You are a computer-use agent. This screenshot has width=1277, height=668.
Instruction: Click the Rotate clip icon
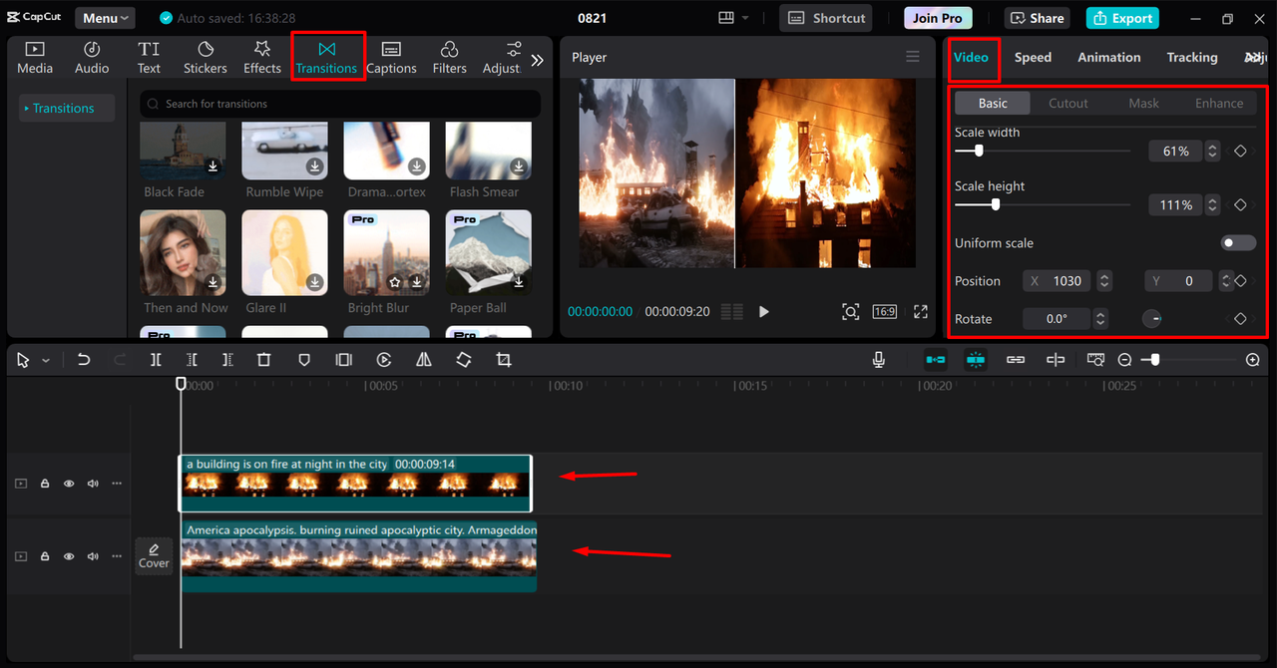coord(464,360)
